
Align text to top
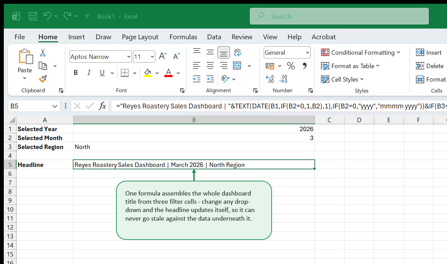(197, 52)
